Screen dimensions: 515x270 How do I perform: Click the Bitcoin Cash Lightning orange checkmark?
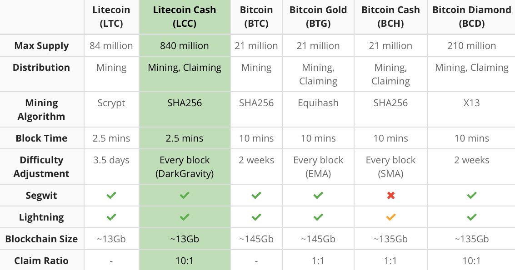tap(390, 217)
